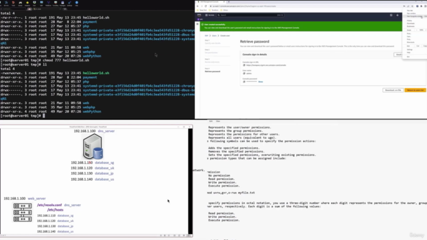
Task: Open the Sessions star icon in the terminal toolbar
Action: [27, 3]
